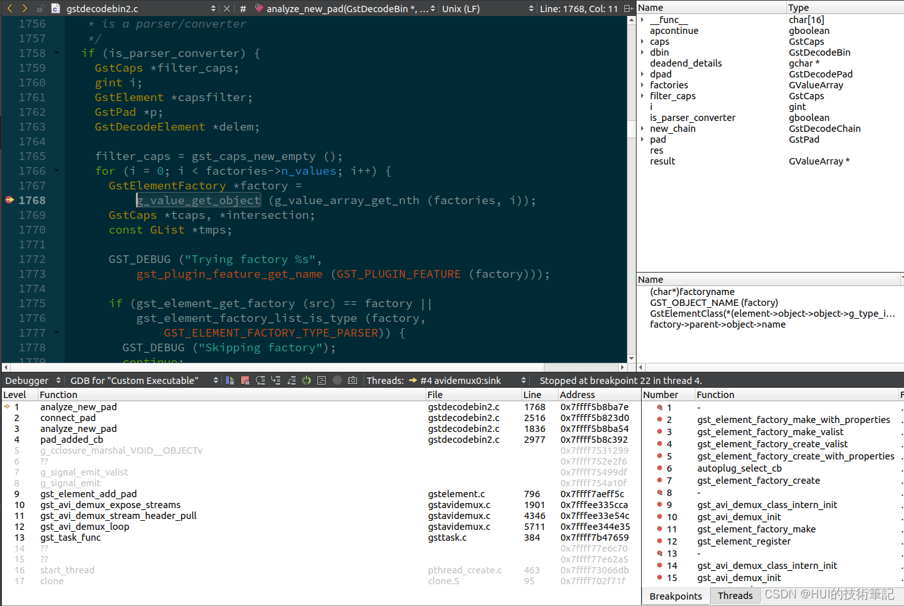Toggle breakpoint 12 dot gst_element_register

click(660, 541)
